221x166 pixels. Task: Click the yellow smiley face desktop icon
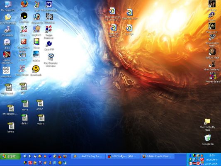click(36, 69)
